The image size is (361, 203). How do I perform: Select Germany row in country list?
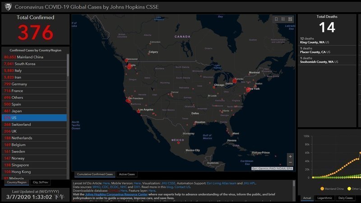click(34, 84)
